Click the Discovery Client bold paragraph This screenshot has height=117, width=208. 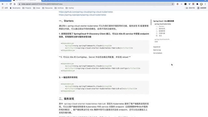[104, 35]
